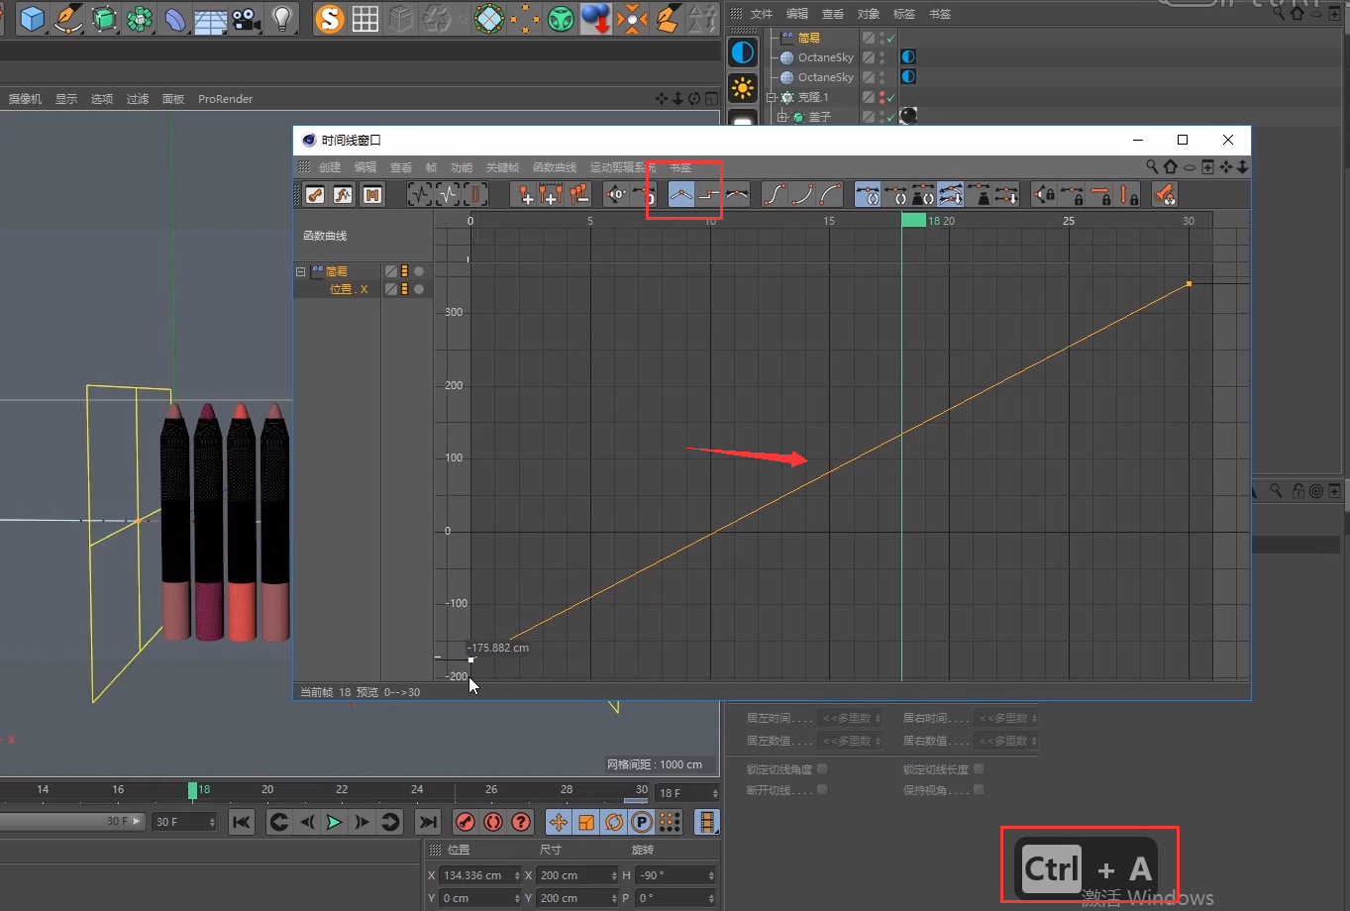Image resolution: width=1350 pixels, height=911 pixels.
Task: Toggle Parameter keyframe channel P
Action: click(641, 822)
